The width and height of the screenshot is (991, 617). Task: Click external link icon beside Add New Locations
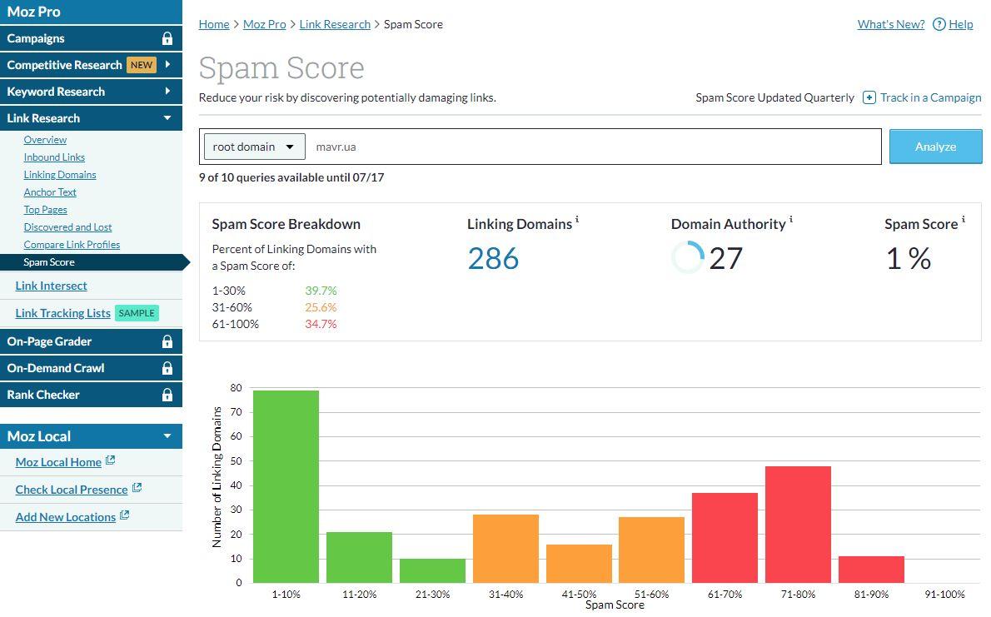(x=125, y=515)
